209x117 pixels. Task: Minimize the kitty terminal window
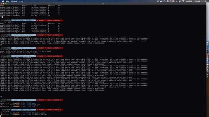pyautogui.click(x=4, y=4)
